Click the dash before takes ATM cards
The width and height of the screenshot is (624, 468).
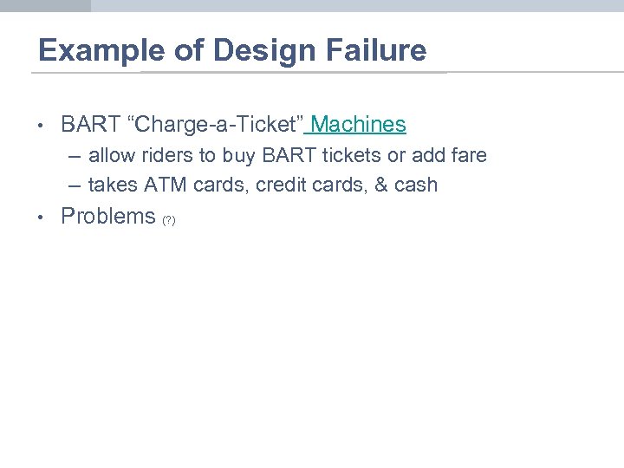click(x=73, y=185)
